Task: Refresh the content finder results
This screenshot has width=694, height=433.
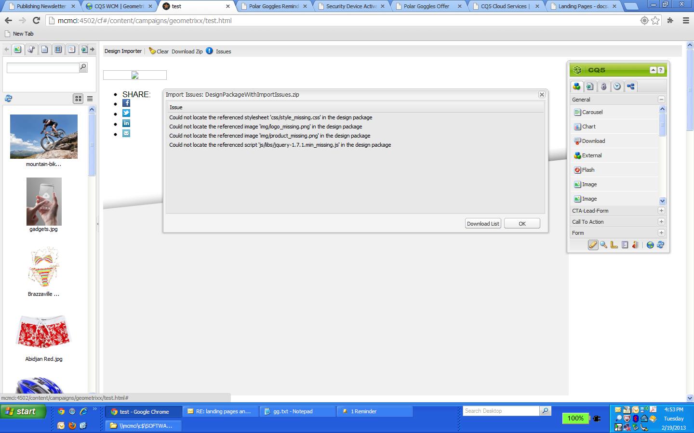Action: [8, 99]
